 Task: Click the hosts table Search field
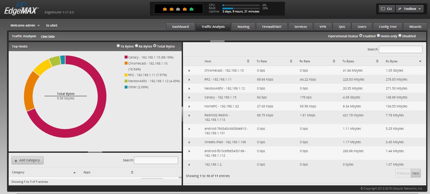(401, 49)
